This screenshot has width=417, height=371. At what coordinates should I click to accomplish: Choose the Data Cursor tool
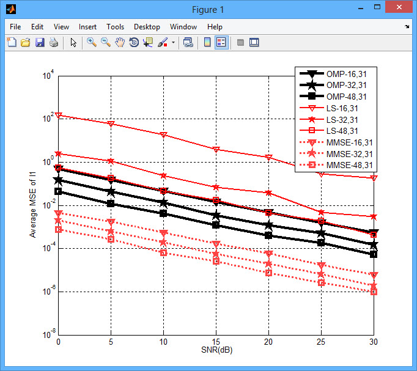point(148,42)
